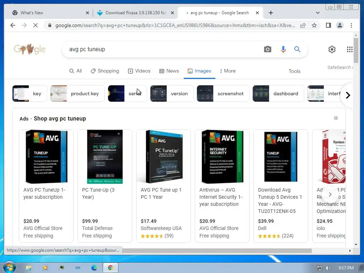Click the ads info icon
This screenshot has width=364, height=273.
(x=336, y=118)
